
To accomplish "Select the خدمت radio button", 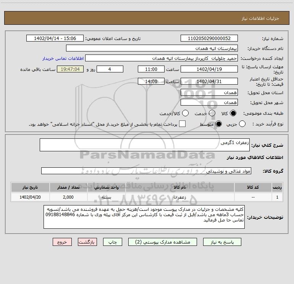I will point(212,113).
